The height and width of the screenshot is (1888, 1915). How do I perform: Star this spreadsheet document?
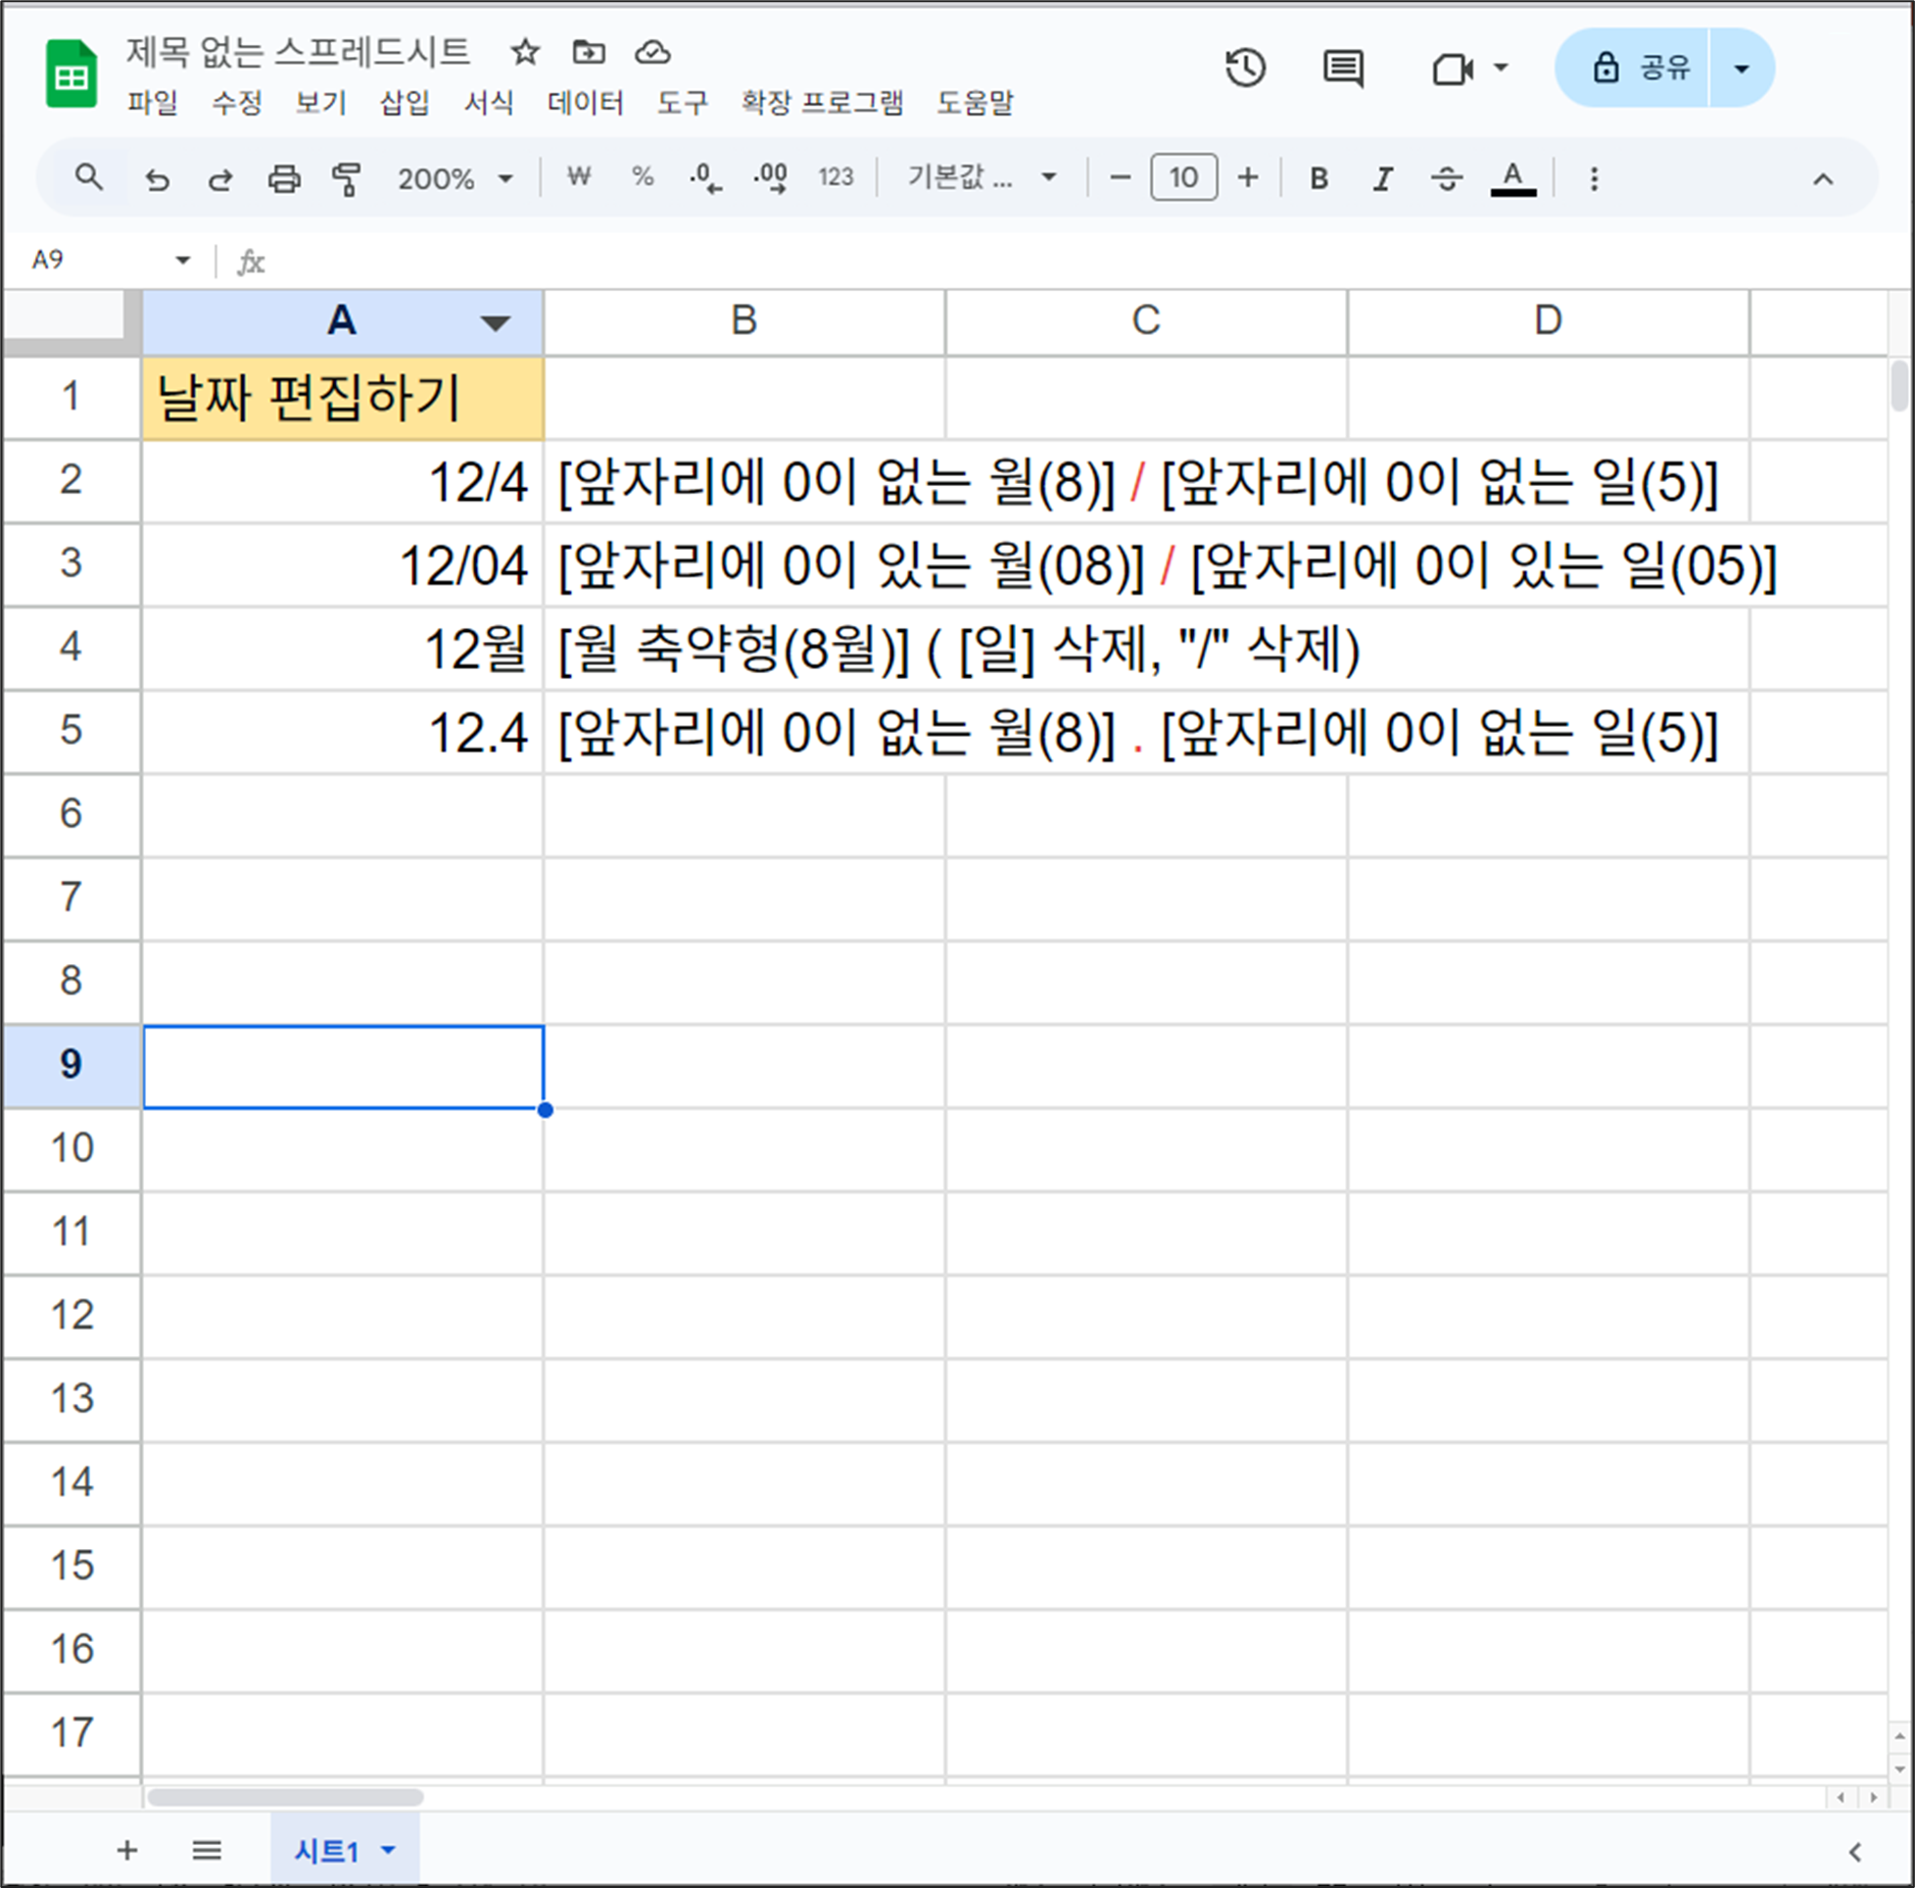[x=524, y=52]
